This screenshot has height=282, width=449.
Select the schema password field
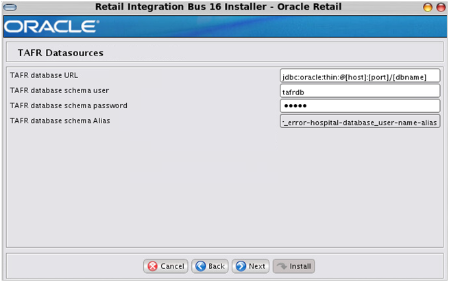360,106
